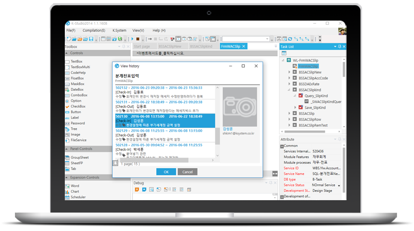Collapse the Common attribute section
The image size is (414, 231).
(282, 145)
